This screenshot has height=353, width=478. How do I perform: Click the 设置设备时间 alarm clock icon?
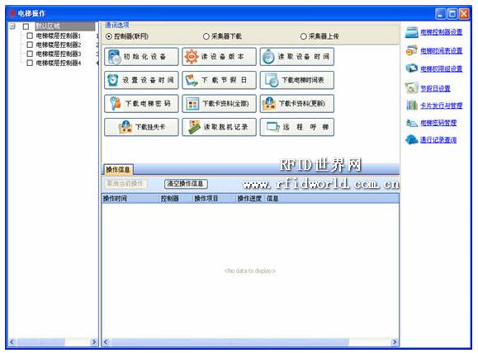point(113,80)
